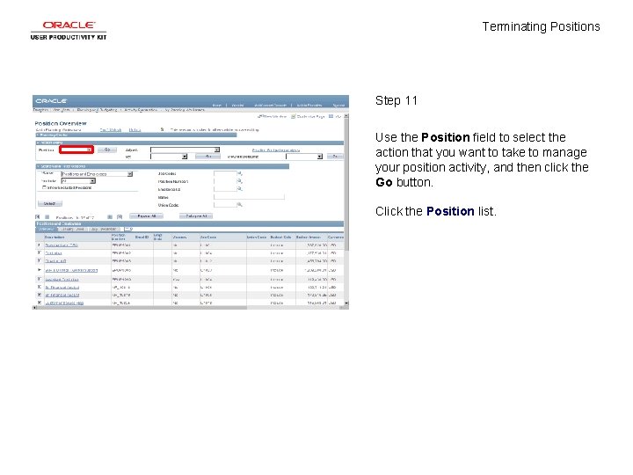Viewport: 633px width, 475px height.
Task: Click the Search button
Action: [x=49, y=203]
